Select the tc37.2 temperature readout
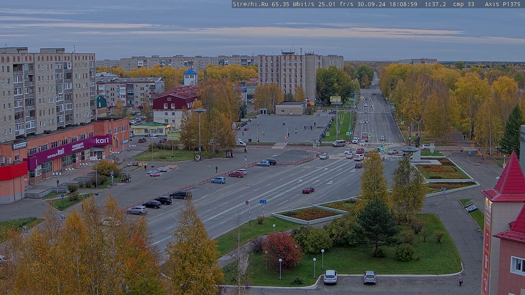525x295 pixels. point(436,4)
